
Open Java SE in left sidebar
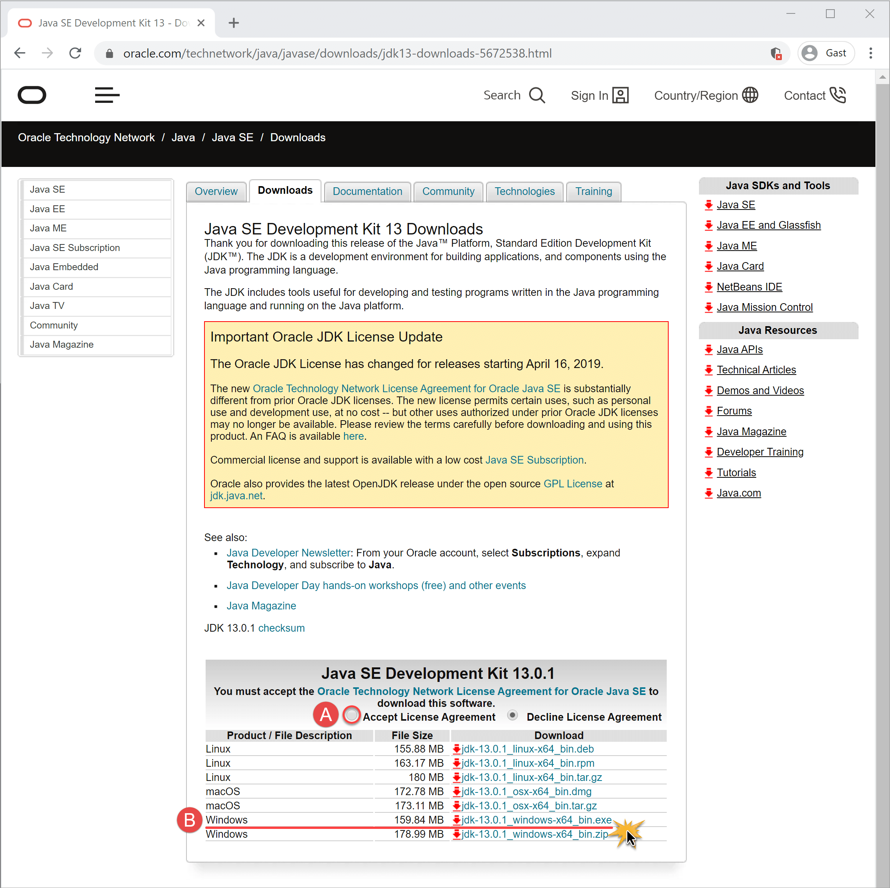click(97, 190)
